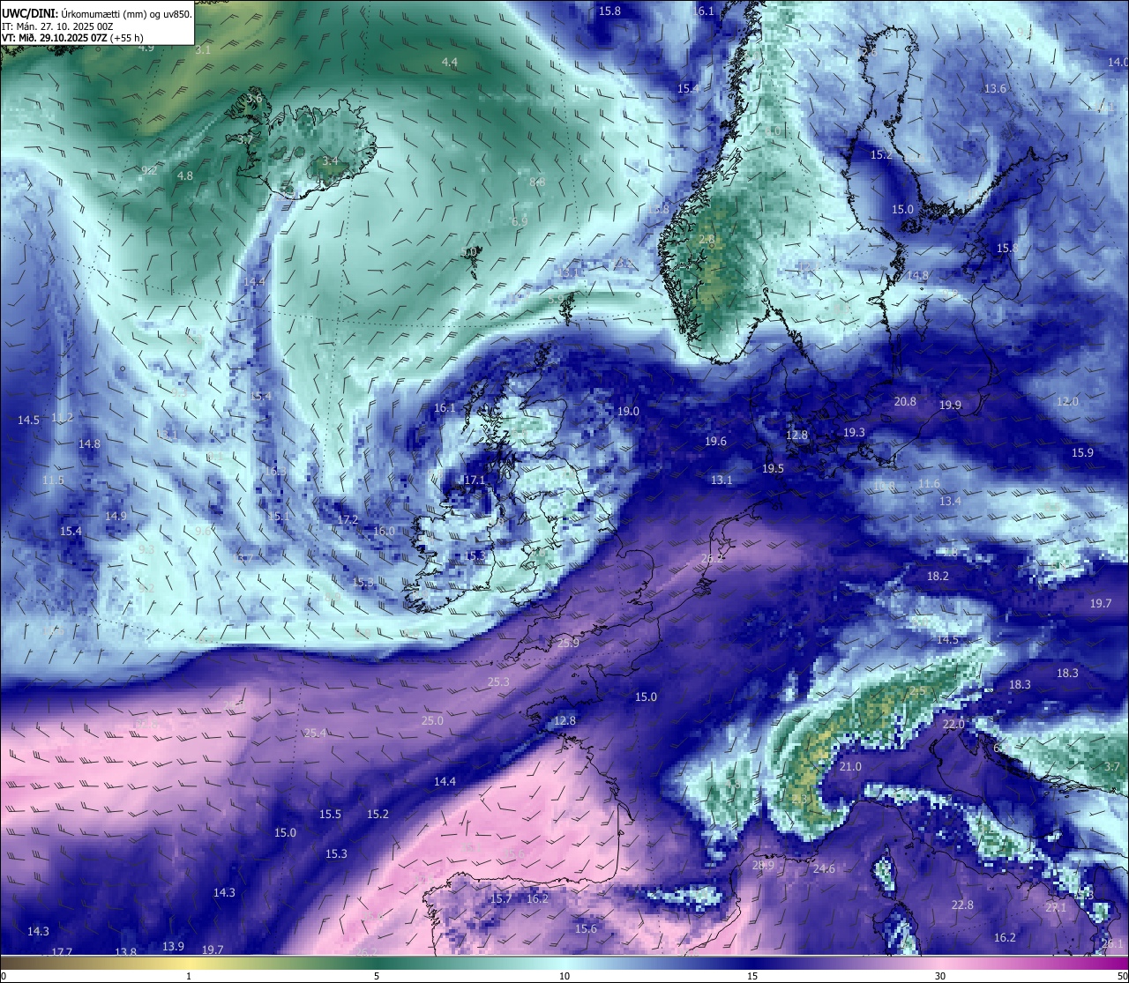This screenshot has height=983, width=1129.
Task: Click the '15.5' value in the Atlantic
Action: [330, 814]
